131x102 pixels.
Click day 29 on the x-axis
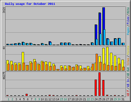tap(115, 99)
